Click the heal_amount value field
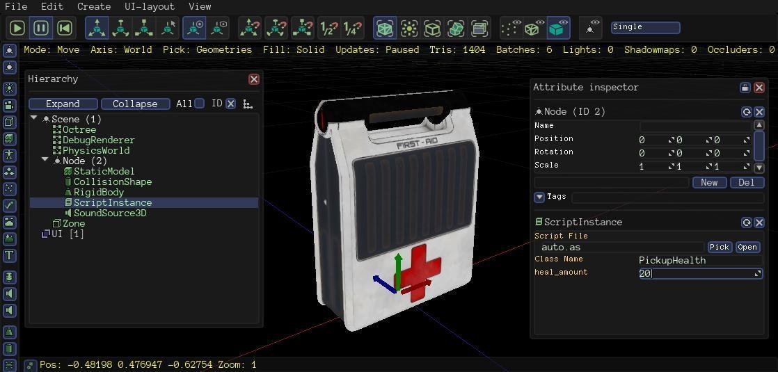This screenshot has height=372, width=778. click(696, 274)
